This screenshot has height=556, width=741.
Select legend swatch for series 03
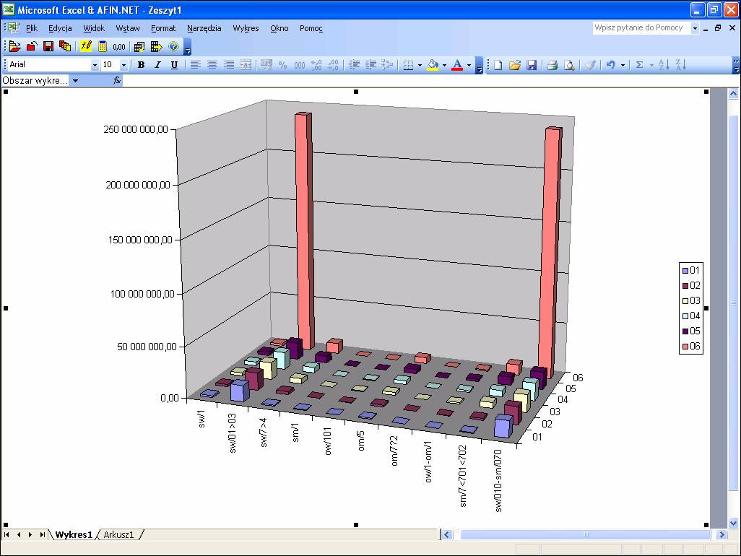[x=685, y=301]
